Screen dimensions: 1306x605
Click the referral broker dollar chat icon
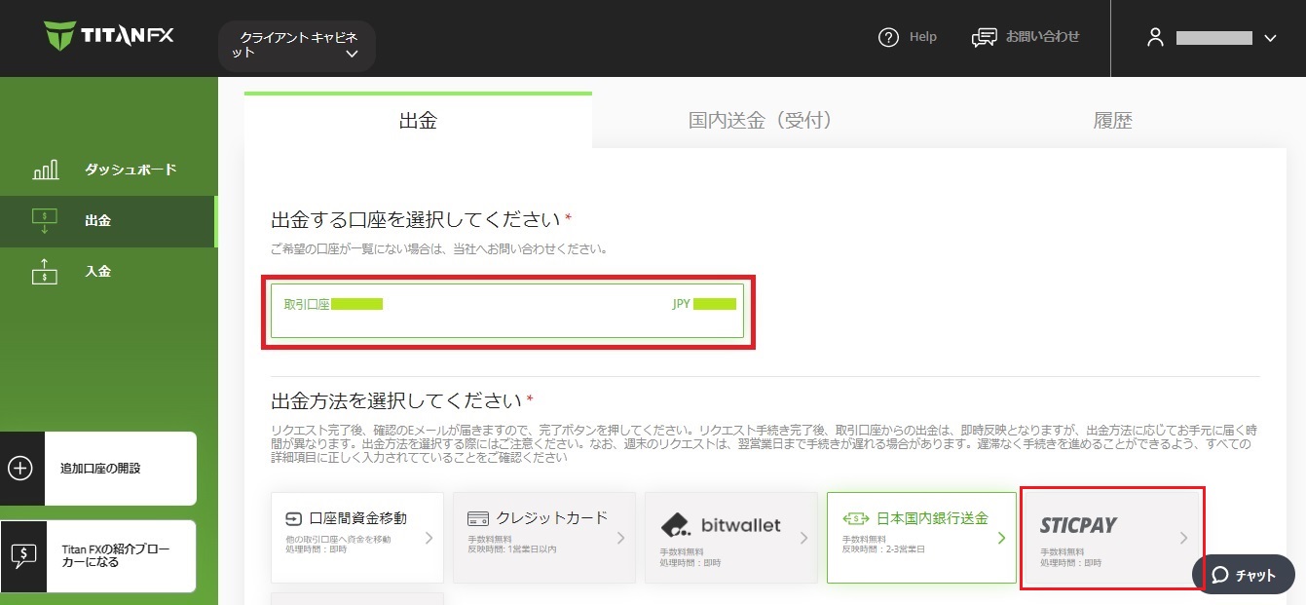(x=22, y=556)
